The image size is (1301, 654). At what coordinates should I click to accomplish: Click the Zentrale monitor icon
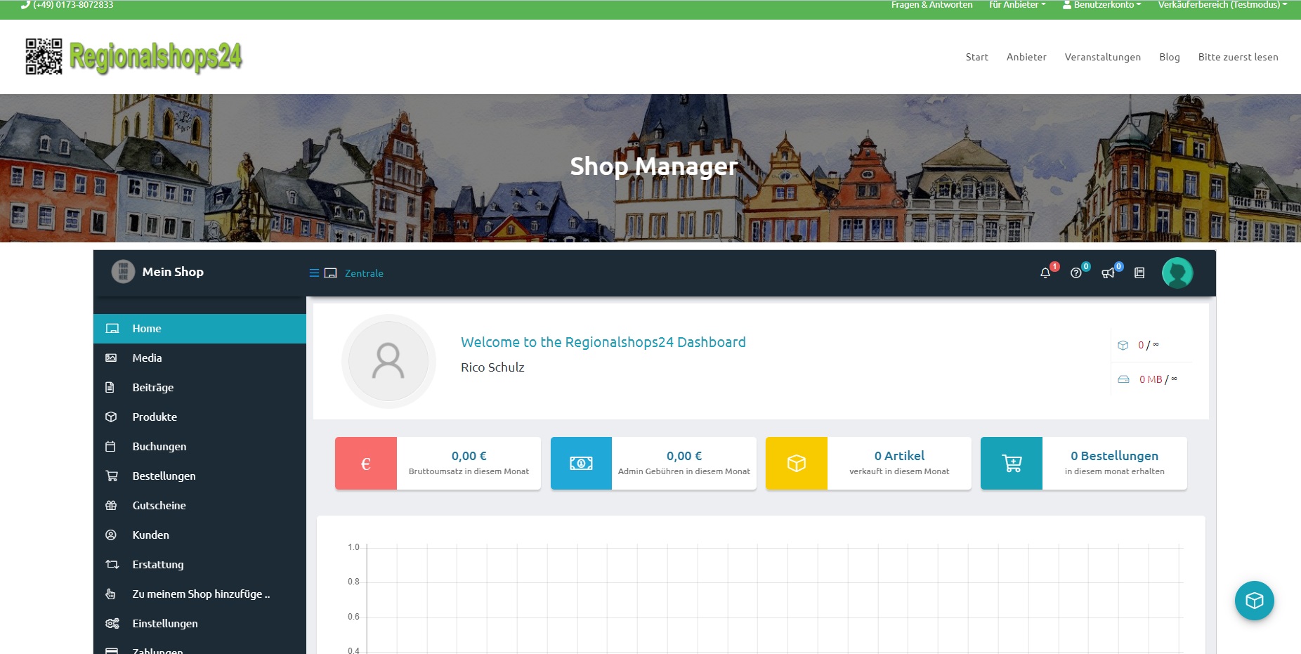click(x=331, y=273)
